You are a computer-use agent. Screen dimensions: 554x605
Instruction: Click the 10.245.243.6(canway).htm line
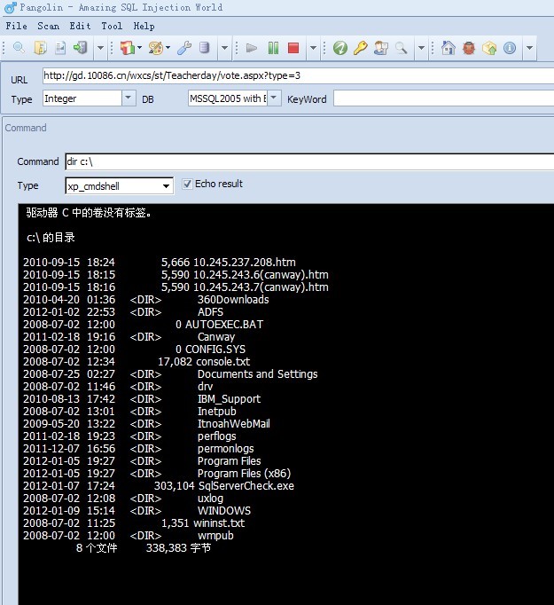click(x=176, y=274)
